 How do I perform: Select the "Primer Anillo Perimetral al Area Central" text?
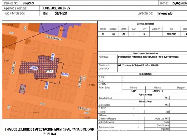click(138, 57)
